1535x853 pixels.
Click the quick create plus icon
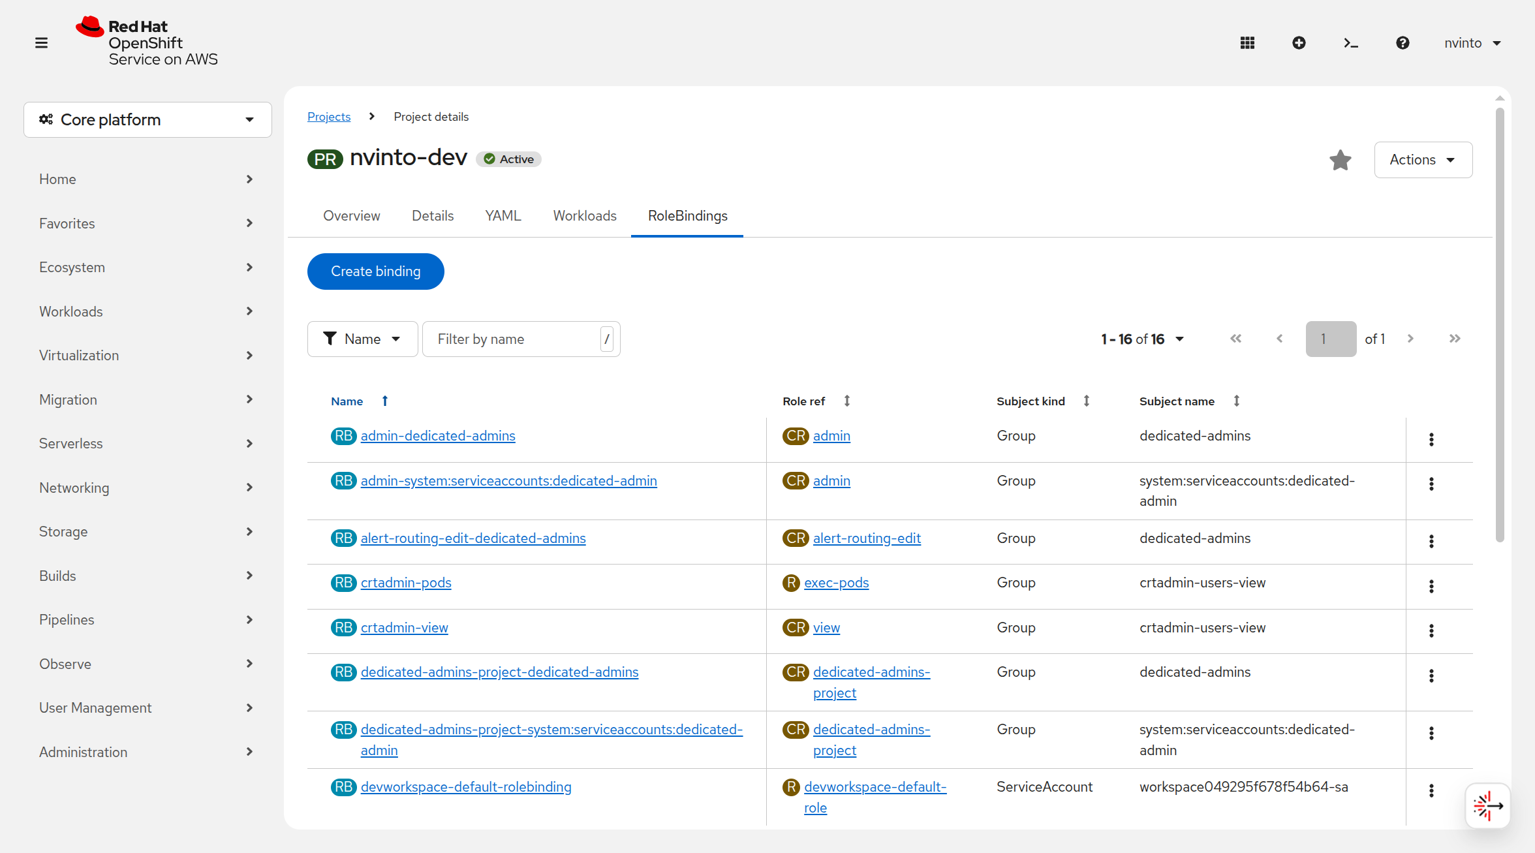pyautogui.click(x=1299, y=43)
